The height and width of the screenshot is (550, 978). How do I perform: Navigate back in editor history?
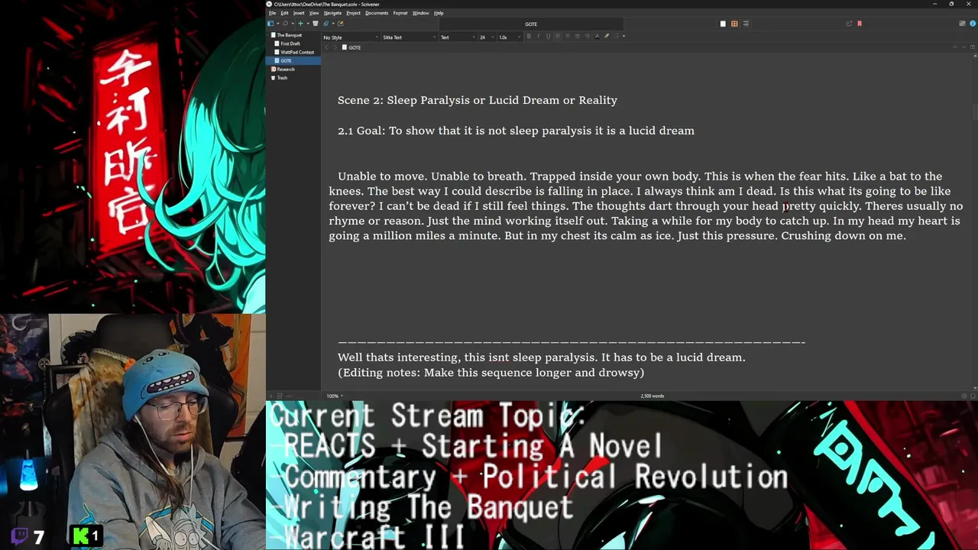pos(326,47)
